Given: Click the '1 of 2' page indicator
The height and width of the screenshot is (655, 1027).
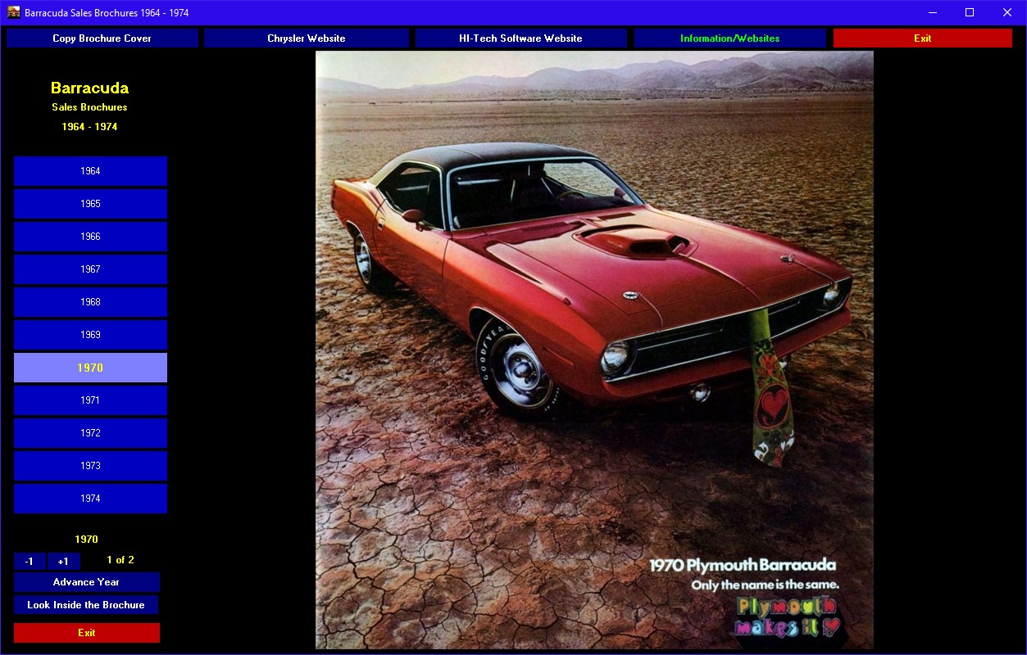Looking at the screenshot, I should [x=120, y=560].
